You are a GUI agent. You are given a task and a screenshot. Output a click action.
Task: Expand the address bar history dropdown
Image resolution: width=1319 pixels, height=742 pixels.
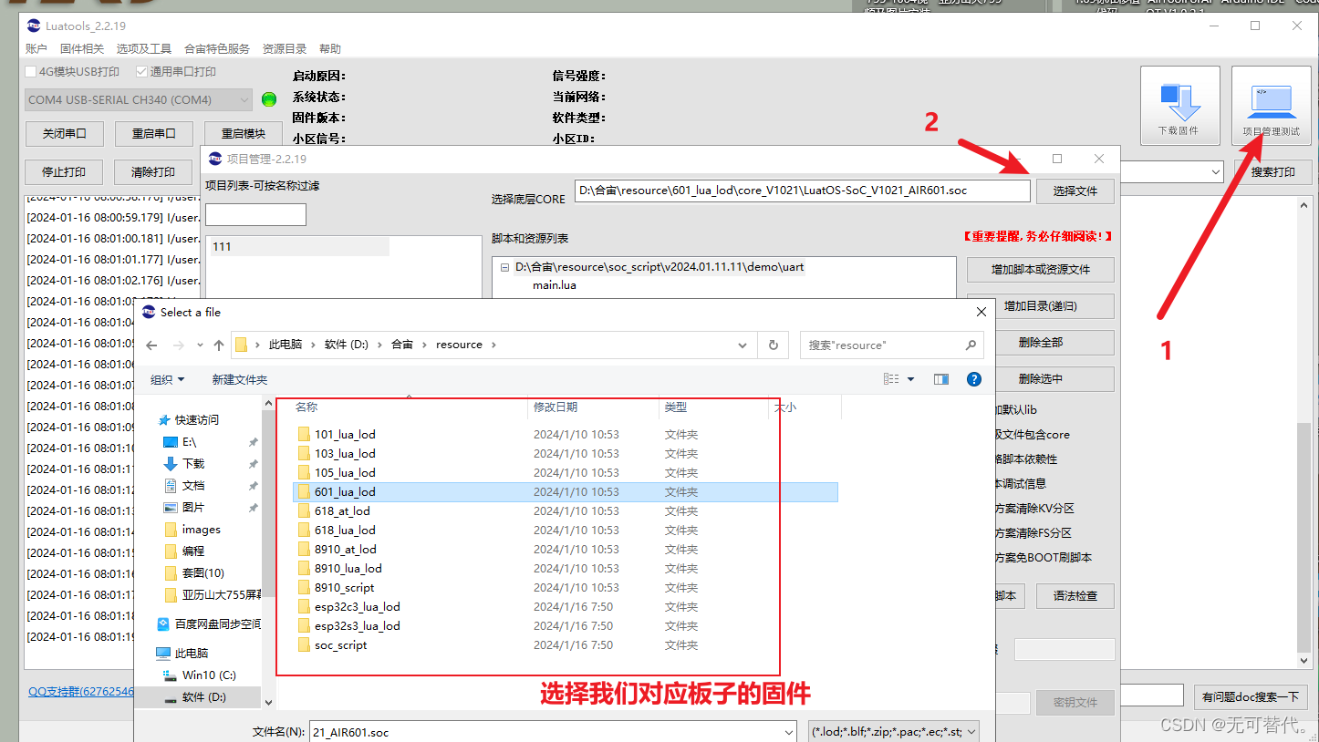pos(743,345)
